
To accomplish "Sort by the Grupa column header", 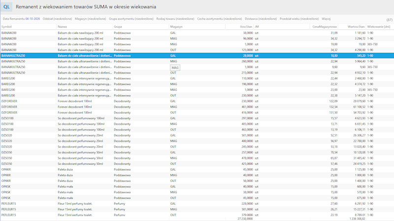I will point(141,27).
